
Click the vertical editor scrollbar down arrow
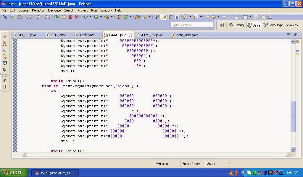[x=293, y=149]
